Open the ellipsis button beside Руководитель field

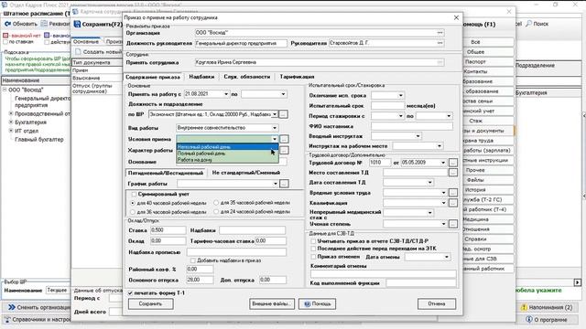(439, 43)
